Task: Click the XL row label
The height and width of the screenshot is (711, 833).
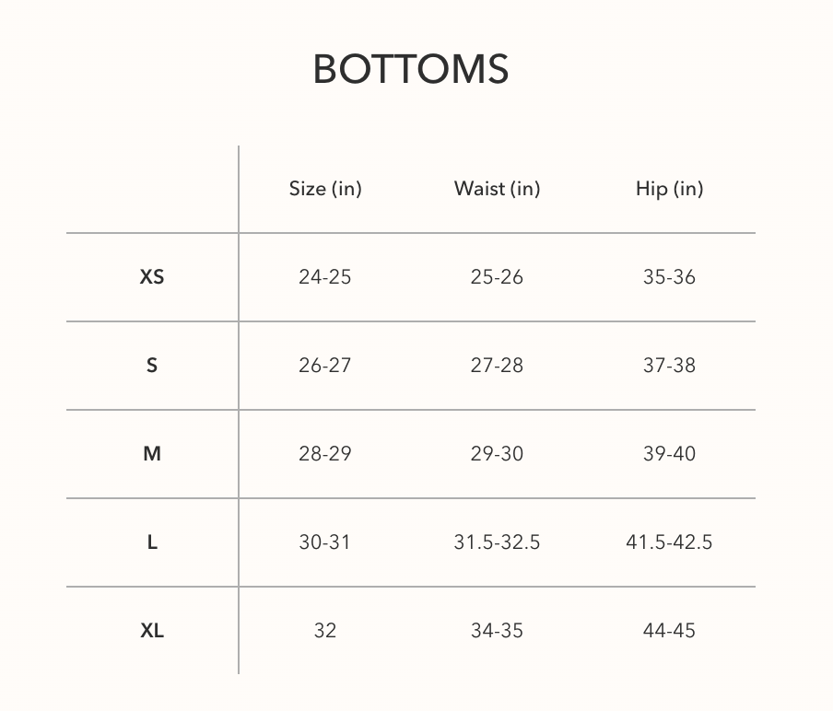Action: point(152,630)
